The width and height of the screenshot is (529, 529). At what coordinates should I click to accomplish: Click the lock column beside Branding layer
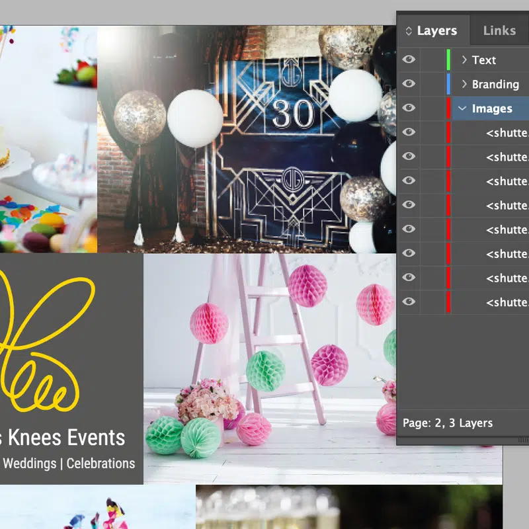(x=432, y=84)
